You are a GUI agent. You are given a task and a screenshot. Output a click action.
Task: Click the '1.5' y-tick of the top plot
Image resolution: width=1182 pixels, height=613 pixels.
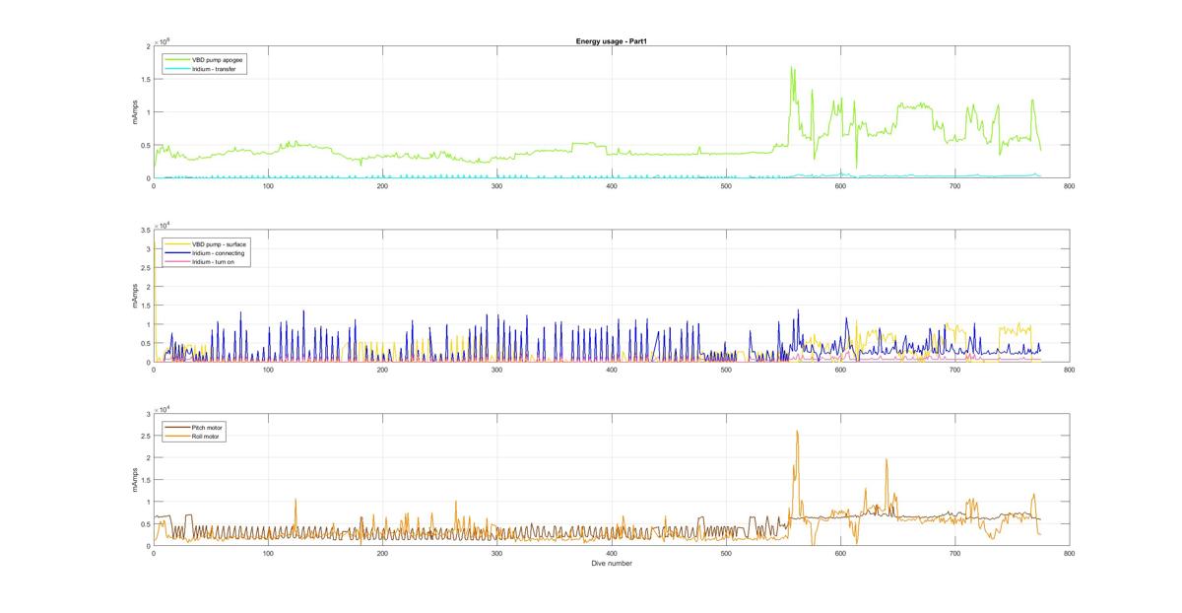tap(145, 79)
